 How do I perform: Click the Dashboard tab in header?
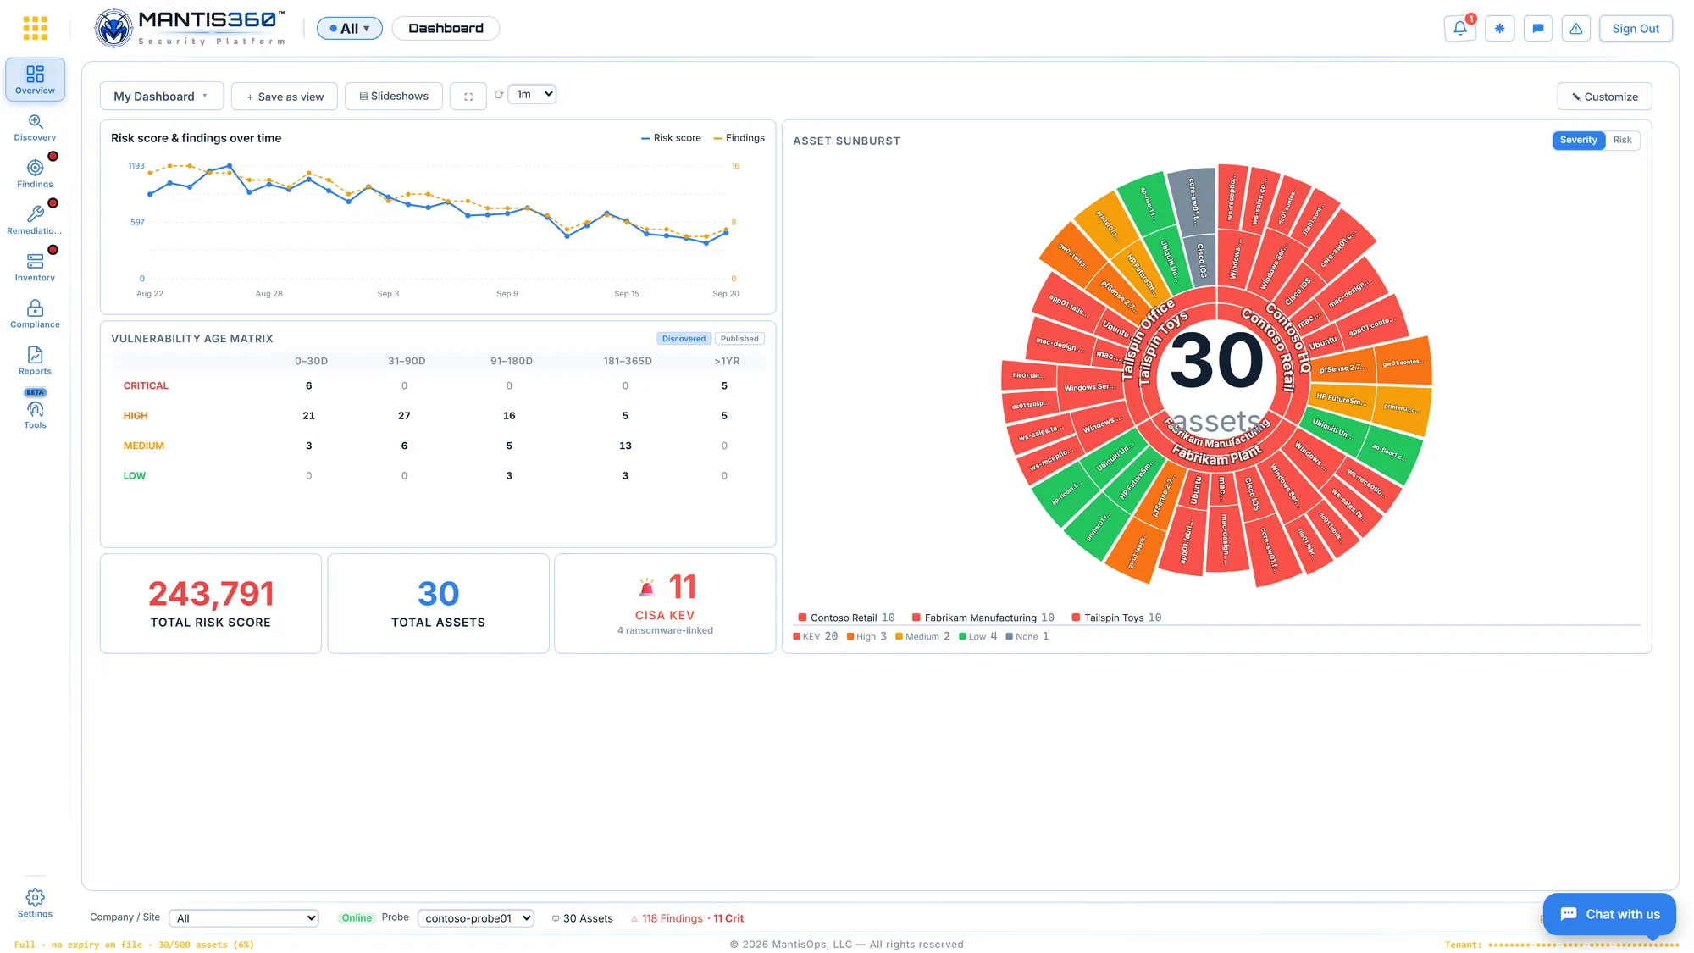446,29
